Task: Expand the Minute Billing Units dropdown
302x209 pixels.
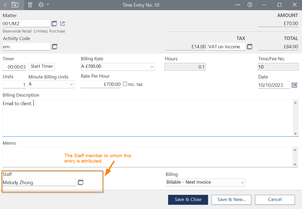Action: 71,84
